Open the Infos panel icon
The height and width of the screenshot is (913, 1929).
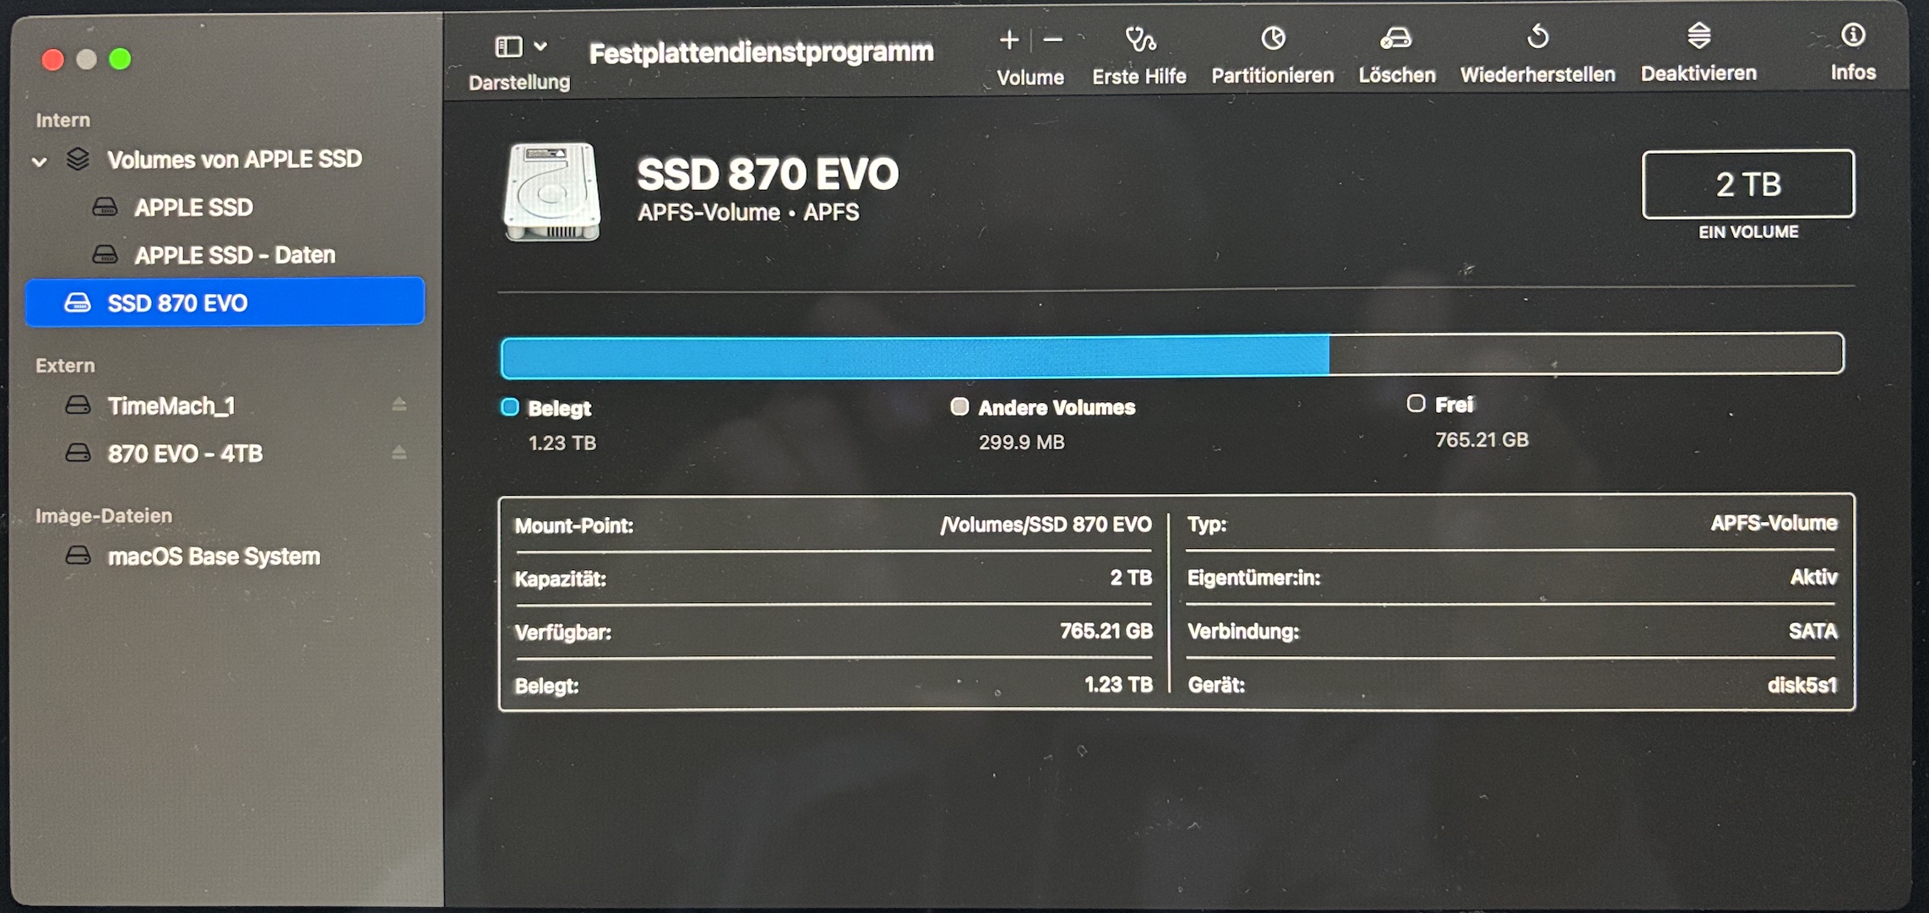click(1853, 35)
